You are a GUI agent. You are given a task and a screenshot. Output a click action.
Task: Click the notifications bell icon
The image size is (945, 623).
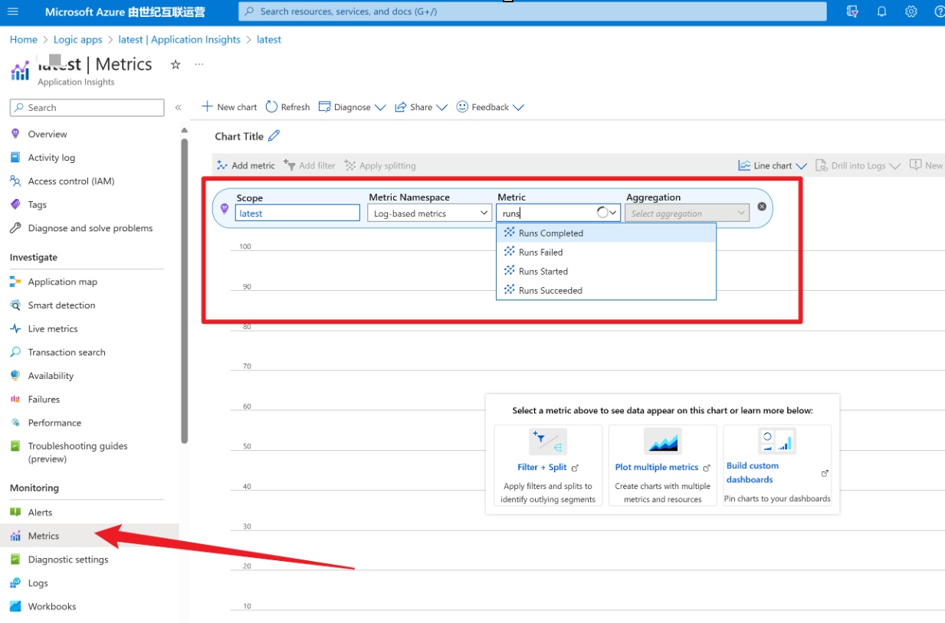click(x=881, y=11)
